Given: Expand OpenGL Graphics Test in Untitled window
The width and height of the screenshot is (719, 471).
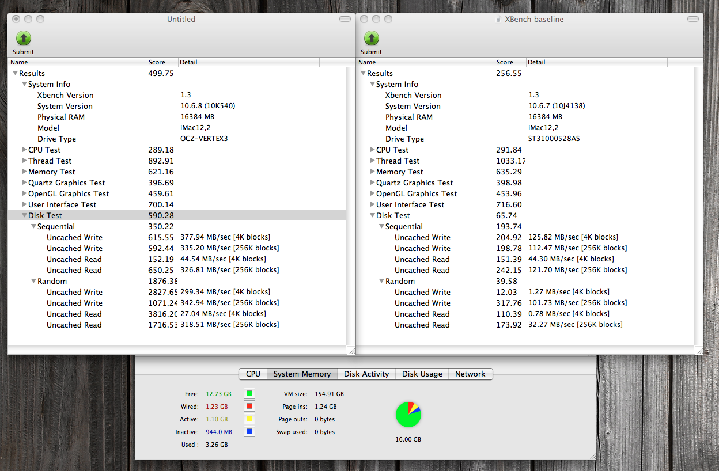Looking at the screenshot, I should point(24,193).
